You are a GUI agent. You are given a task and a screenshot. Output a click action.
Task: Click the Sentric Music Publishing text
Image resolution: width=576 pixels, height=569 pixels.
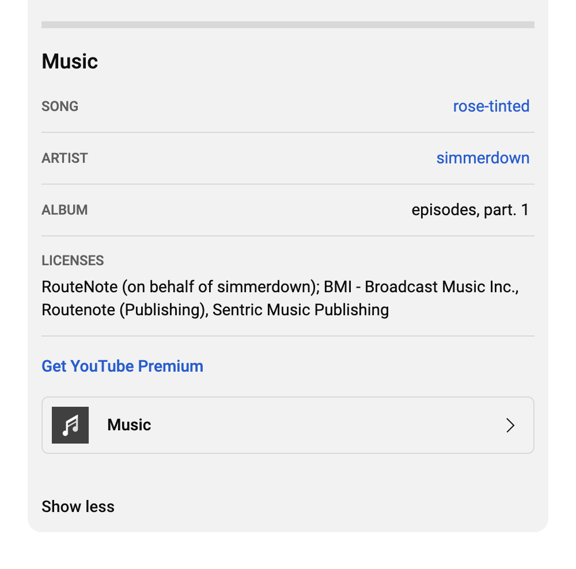point(301,310)
